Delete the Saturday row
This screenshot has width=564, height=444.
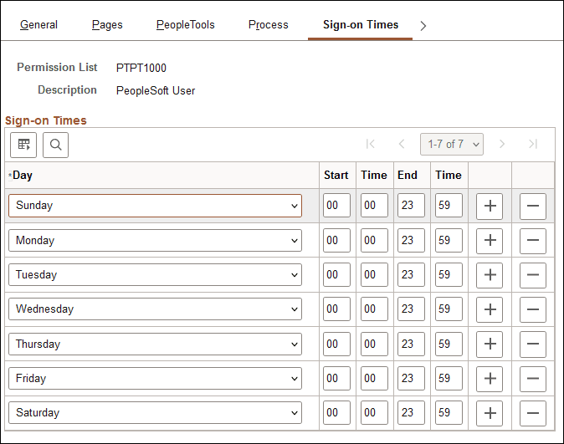[x=533, y=413]
